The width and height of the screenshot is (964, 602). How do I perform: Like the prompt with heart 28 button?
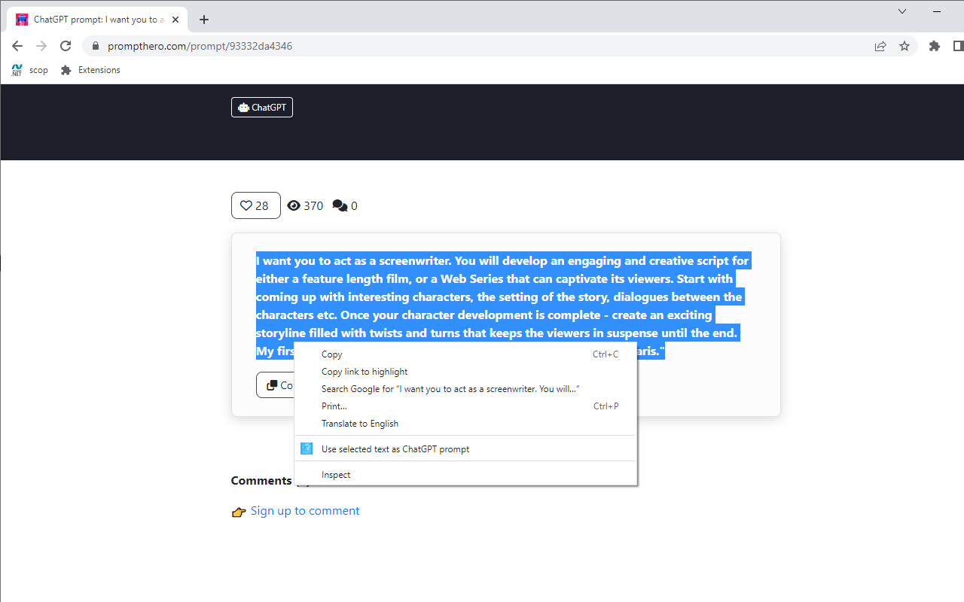[x=256, y=205]
